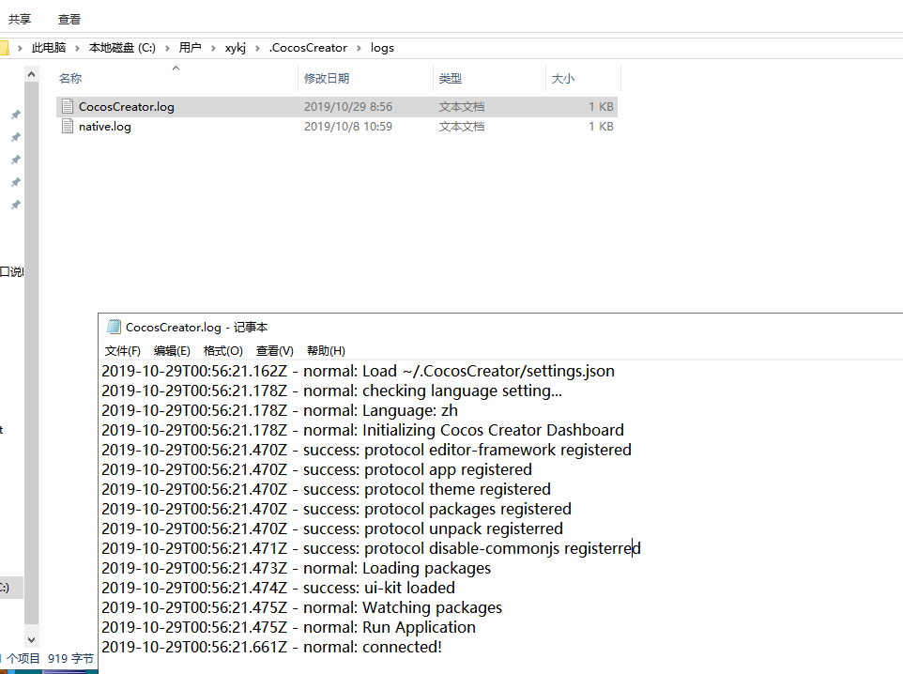Click the Notepad icon in title bar

click(x=114, y=327)
